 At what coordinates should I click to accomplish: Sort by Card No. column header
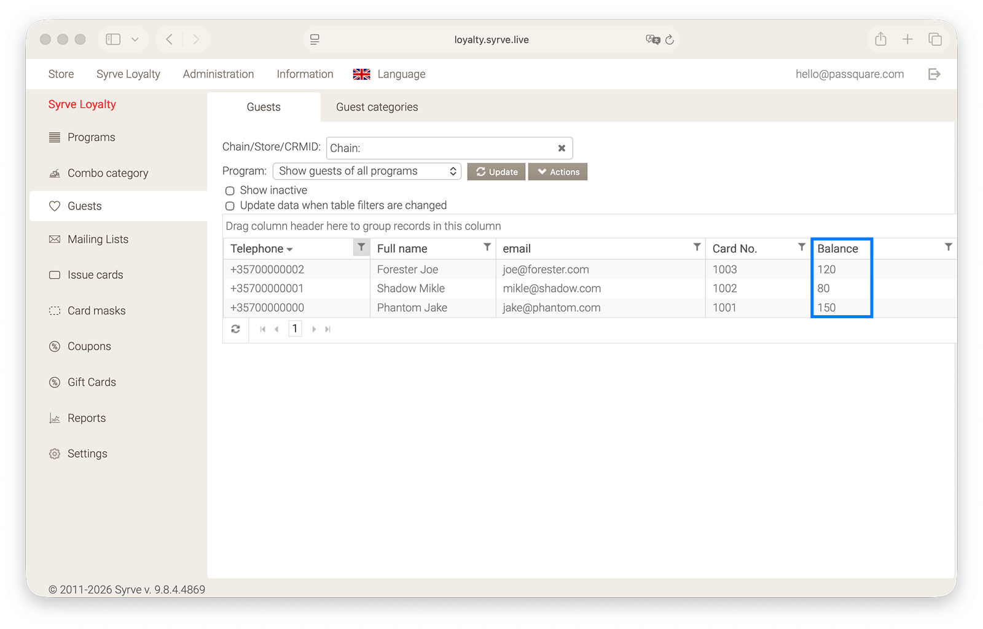(x=734, y=249)
